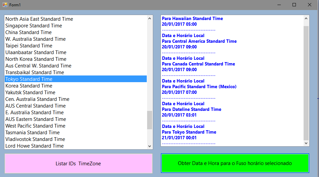
Task: Pick Transbaikal Standard Time
Action: pos(76,72)
